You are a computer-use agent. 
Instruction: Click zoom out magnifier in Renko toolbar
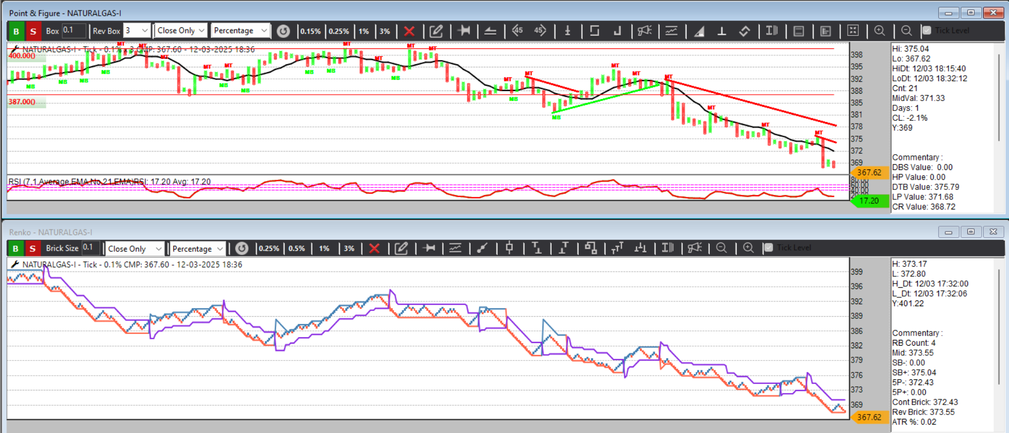pos(721,248)
